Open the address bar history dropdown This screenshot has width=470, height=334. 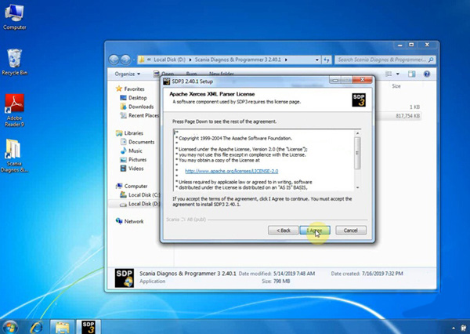click(317, 60)
